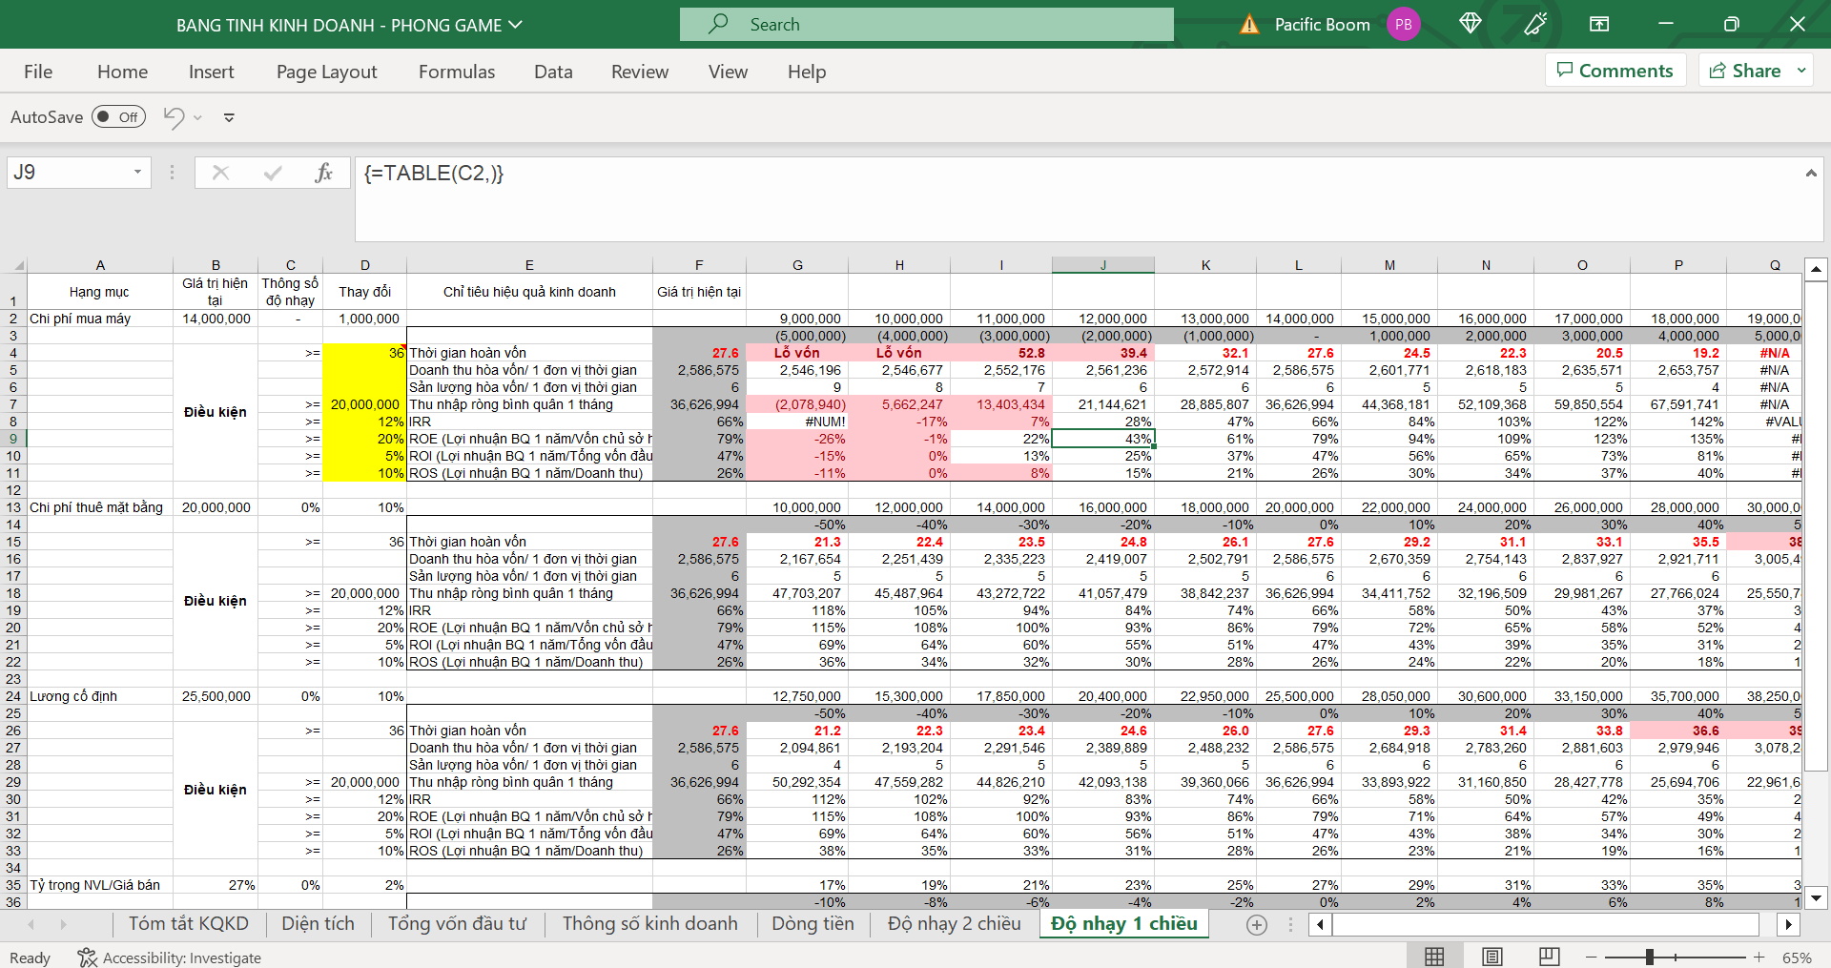Open the Formulas ribbon tab
Image resolution: width=1831 pixels, height=968 pixels.
[457, 72]
